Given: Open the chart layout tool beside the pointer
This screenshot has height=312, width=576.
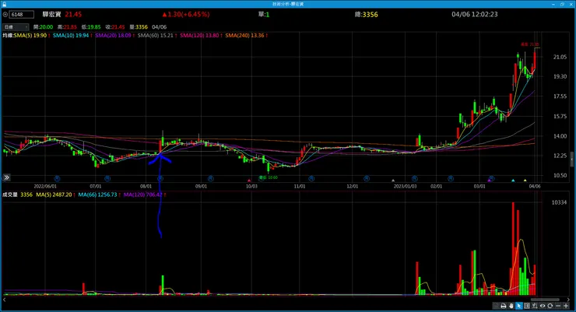Looking at the screenshot, I should click(x=527, y=306).
